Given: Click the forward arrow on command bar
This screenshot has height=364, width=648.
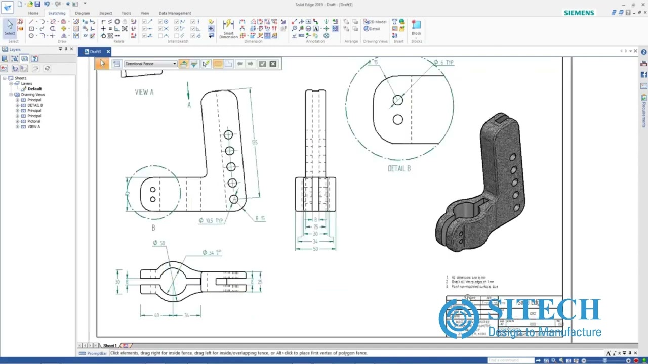Looking at the screenshot, I should point(250,64).
